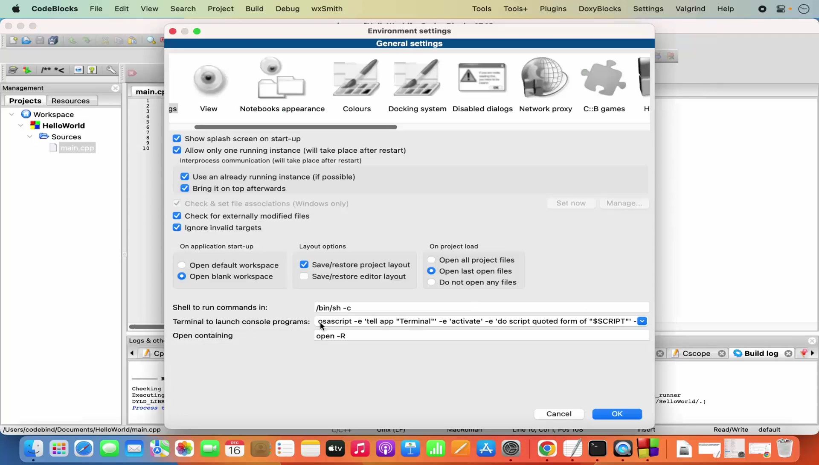Toggle Ignore invalid targets checkbox
The width and height of the screenshot is (819, 465).
pyautogui.click(x=177, y=227)
